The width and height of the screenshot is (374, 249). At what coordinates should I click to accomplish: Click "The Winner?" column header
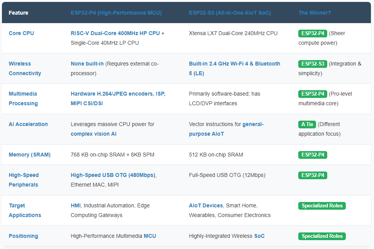[314, 13]
